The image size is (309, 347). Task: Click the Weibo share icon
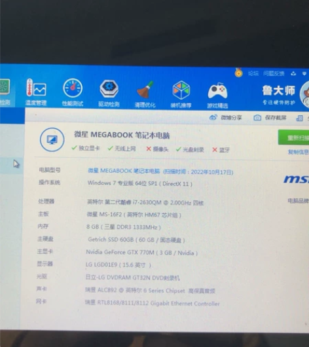(x=213, y=117)
